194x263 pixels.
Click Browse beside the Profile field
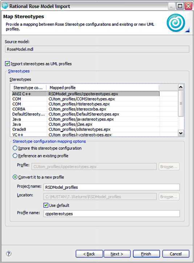coord(169,167)
